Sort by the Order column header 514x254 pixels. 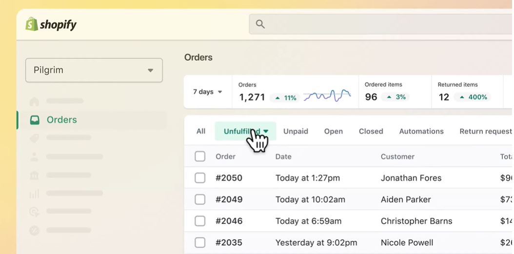coord(225,156)
